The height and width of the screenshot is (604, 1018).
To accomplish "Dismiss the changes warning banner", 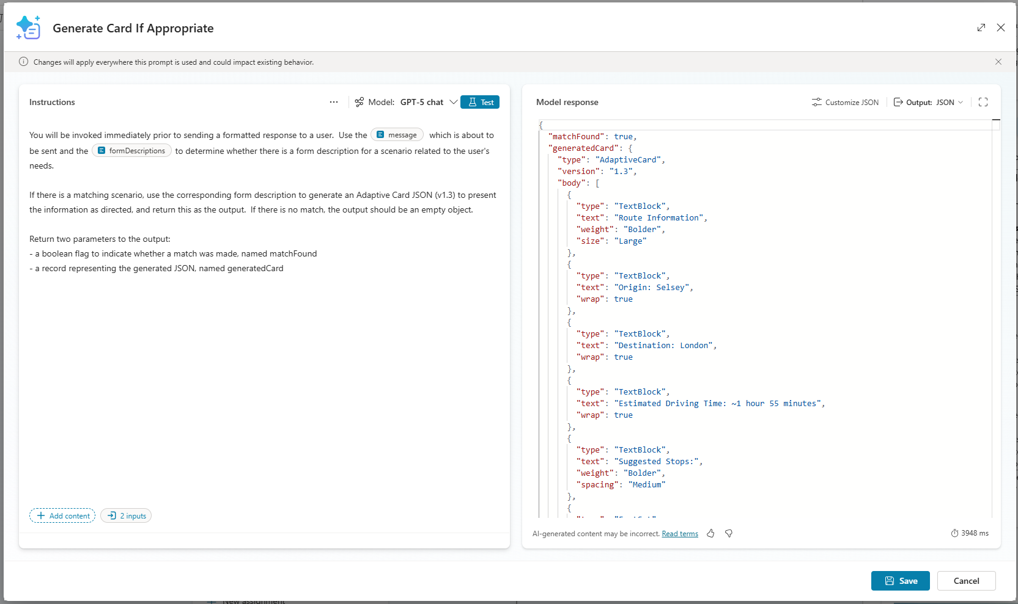I will click(x=998, y=62).
